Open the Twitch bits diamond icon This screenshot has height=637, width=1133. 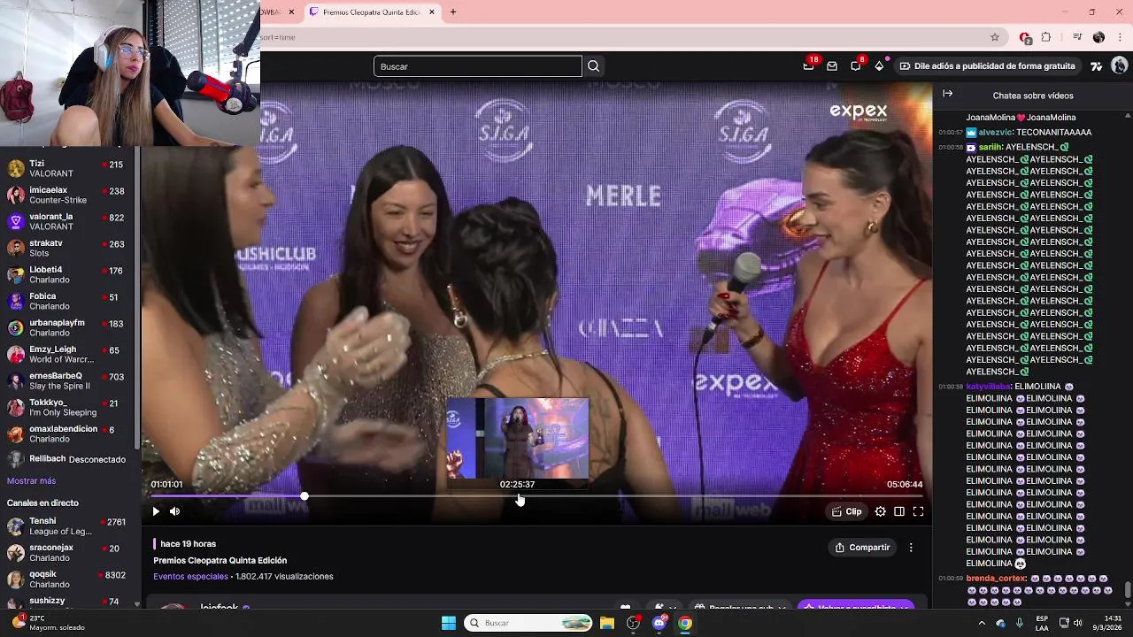click(879, 65)
